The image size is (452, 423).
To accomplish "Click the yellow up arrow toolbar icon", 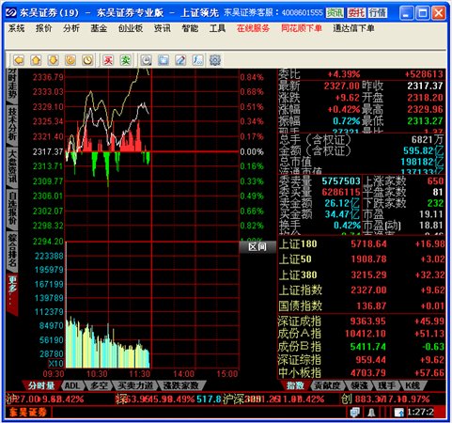I will click(36, 60).
